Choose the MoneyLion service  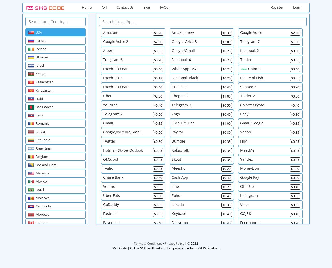pos(270,169)
